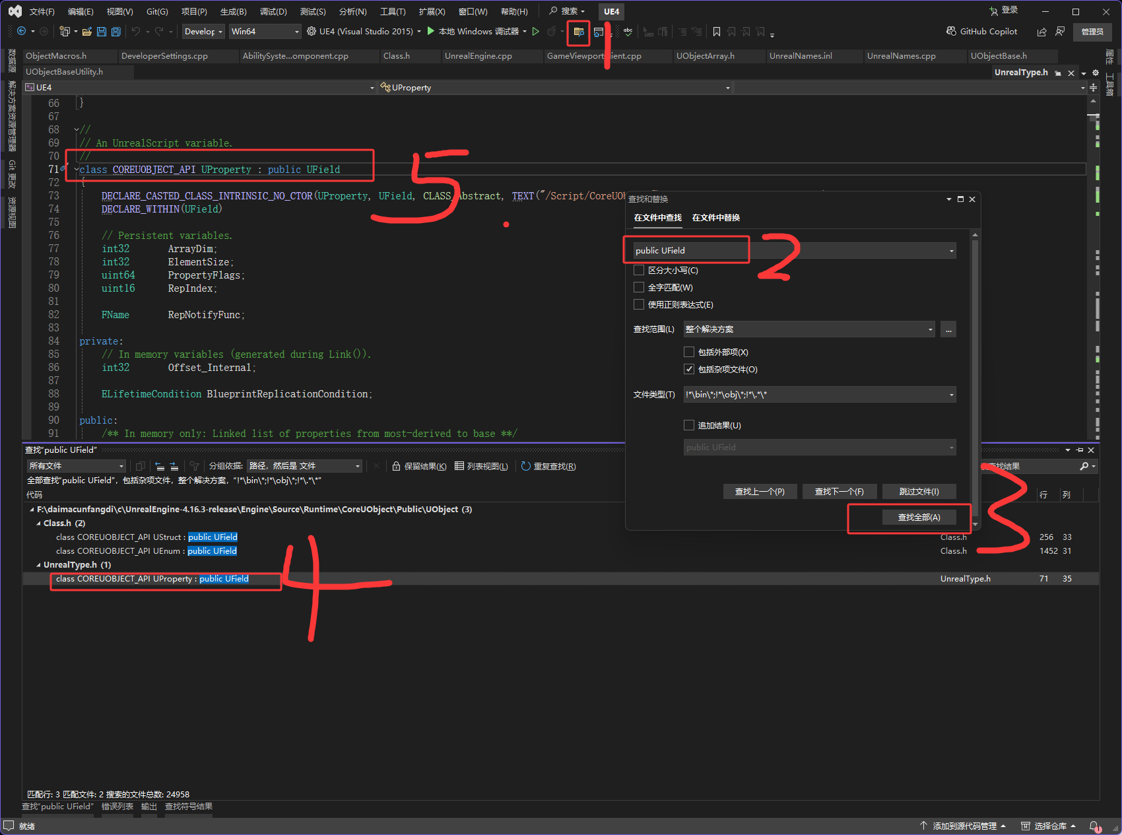This screenshot has width=1122, height=835.
Task: Click the new project toolbar icon
Action: 64,31
